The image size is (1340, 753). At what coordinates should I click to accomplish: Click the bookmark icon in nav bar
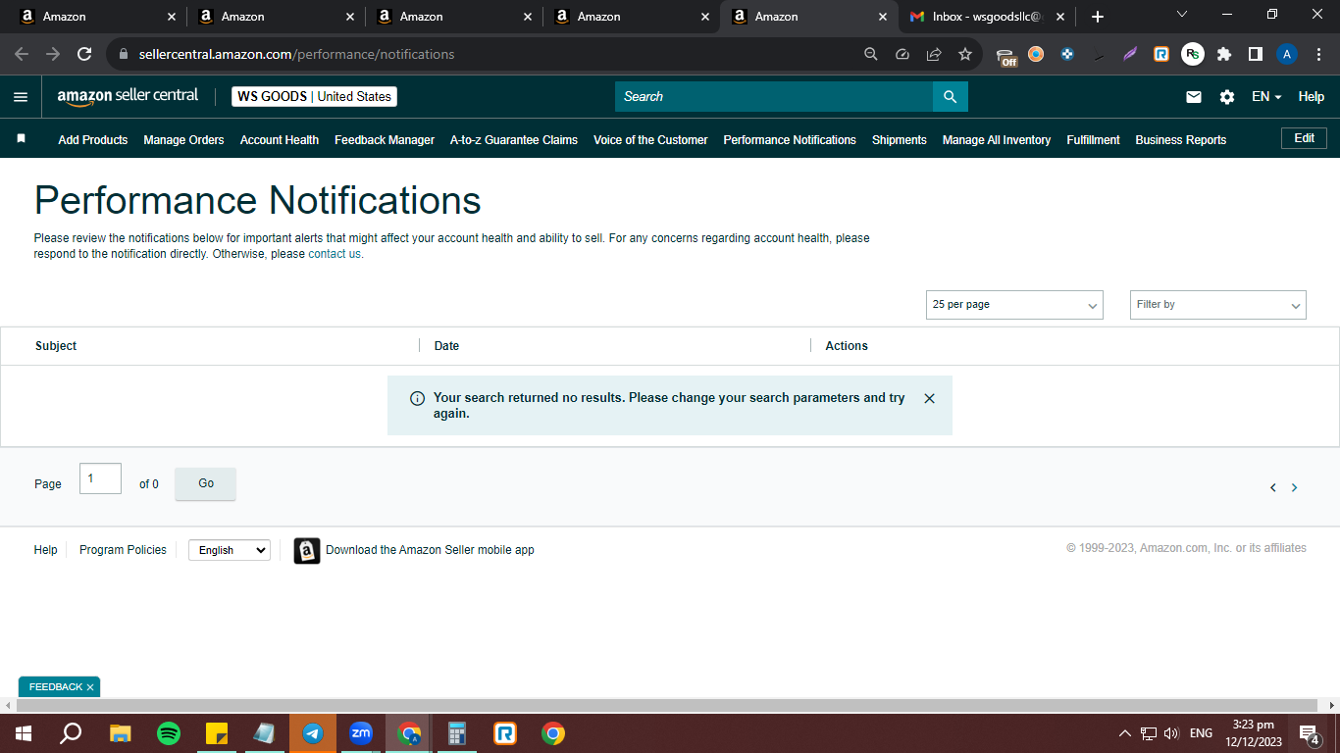[22, 139]
